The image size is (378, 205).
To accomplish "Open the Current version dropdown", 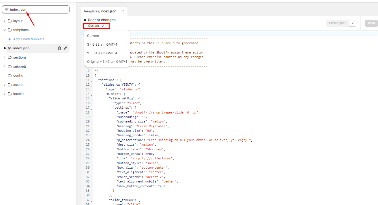I will point(96,26).
